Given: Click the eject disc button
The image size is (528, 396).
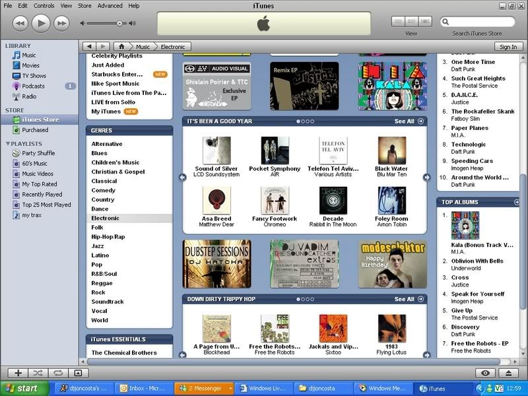Looking at the screenshot, I should click(508, 373).
